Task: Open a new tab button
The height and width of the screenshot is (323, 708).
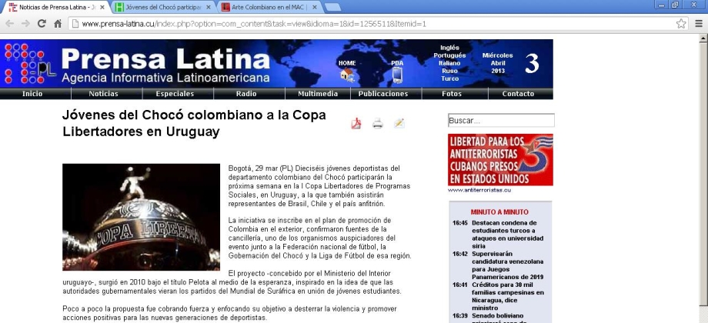Action: click(332, 7)
